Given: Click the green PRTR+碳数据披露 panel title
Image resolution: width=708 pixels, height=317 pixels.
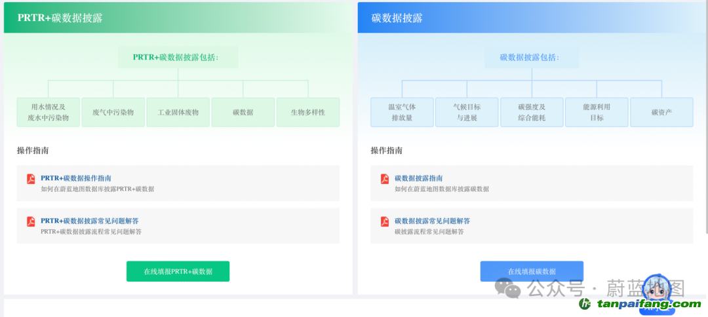Looking at the screenshot, I should pos(60,18).
